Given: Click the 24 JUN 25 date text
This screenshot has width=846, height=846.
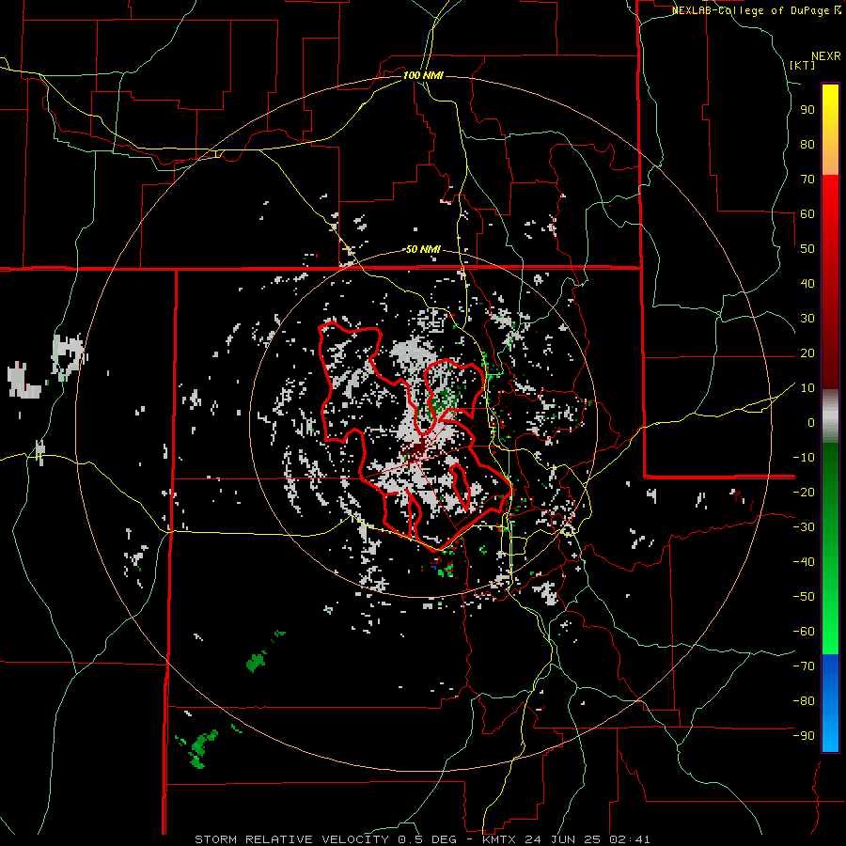Looking at the screenshot, I should [559, 839].
